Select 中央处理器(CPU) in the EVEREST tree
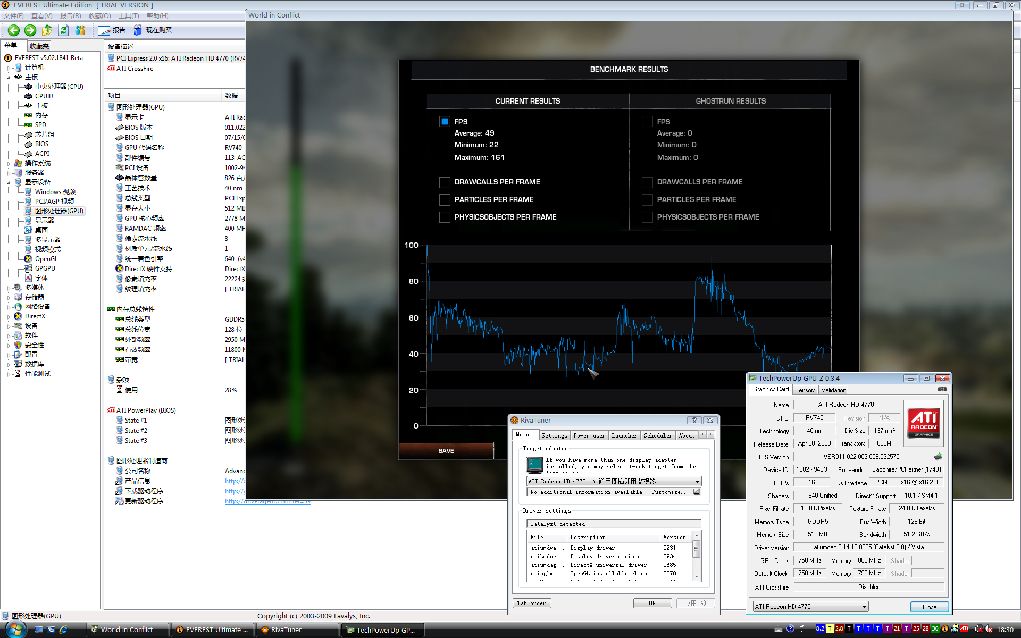This screenshot has height=638, width=1021. (59, 87)
